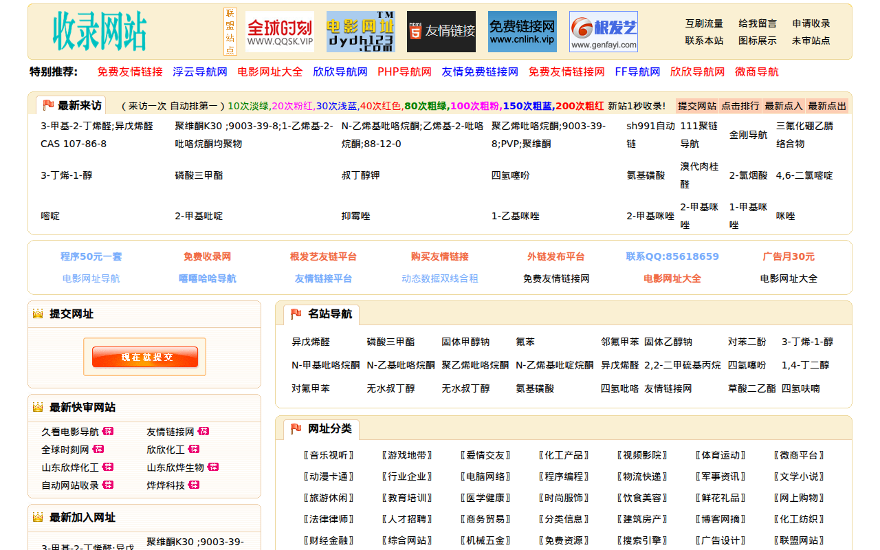Image resolution: width=880 pixels, height=550 pixels.
Task: Switch to the 点击排行 tab
Action: (x=740, y=106)
